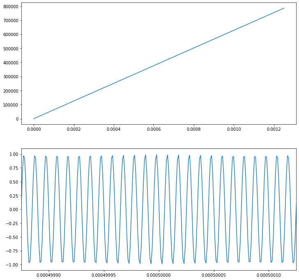Click the −0.50 y-axis label
Screen dimensions: 299x280
point(12,237)
